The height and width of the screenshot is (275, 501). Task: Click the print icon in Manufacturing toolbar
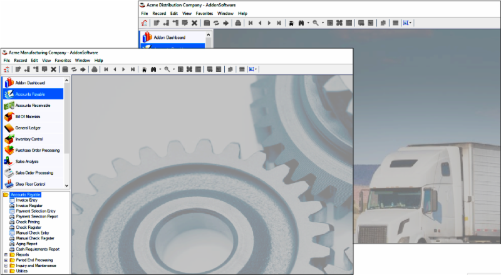tap(94, 69)
